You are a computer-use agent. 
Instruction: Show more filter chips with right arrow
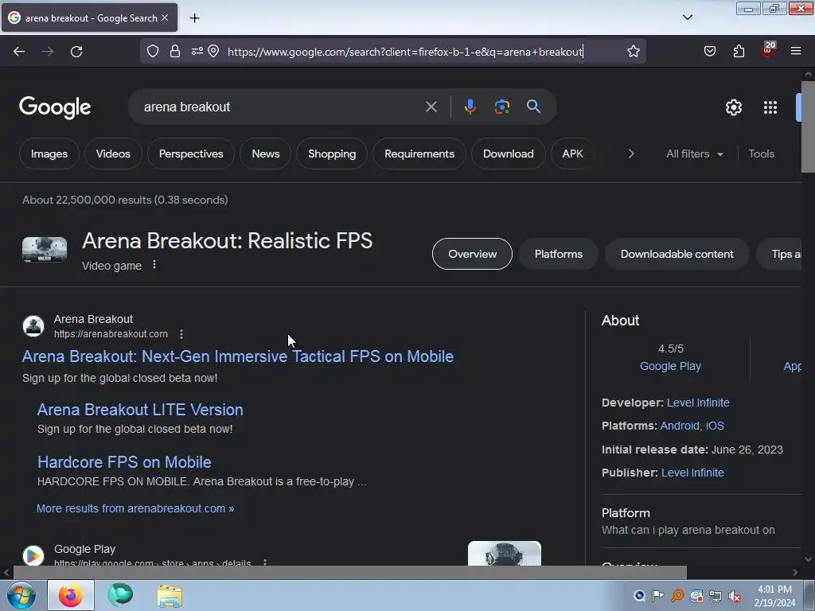[x=631, y=154]
